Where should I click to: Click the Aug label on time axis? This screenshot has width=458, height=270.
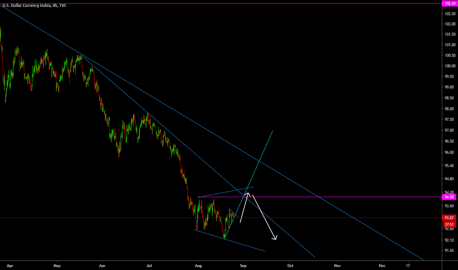coord(199,266)
